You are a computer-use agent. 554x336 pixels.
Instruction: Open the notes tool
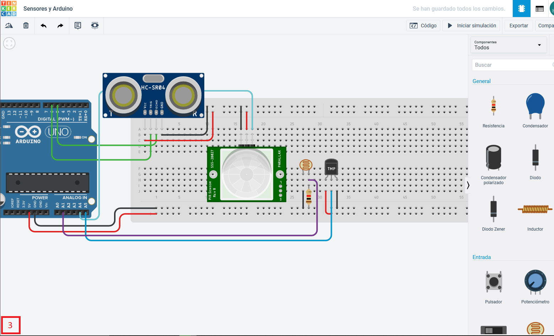pyautogui.click(x=78, y=26)
